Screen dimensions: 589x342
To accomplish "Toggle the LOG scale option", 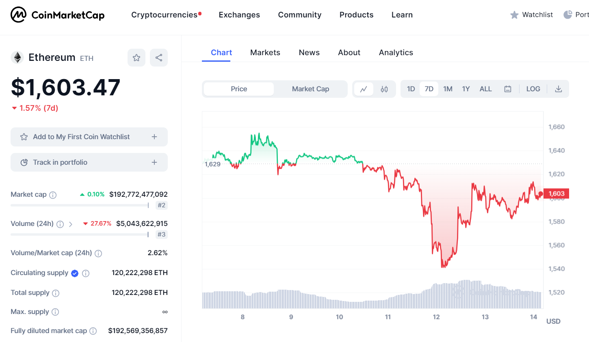I will coord(533,89).
